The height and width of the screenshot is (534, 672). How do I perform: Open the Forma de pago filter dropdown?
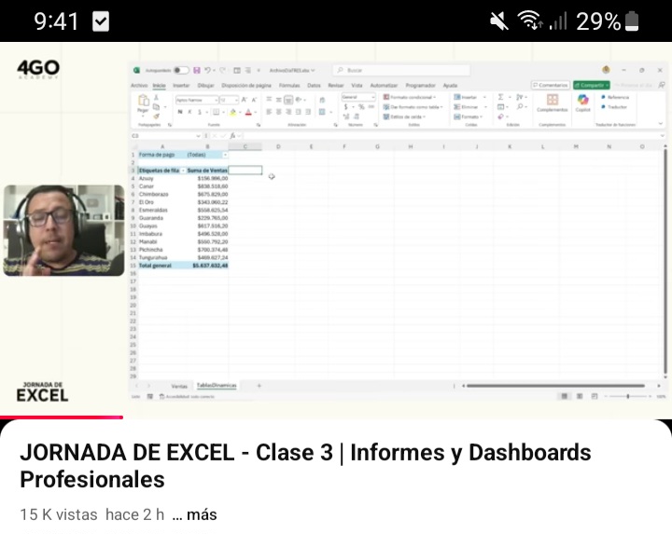(224, 154)
